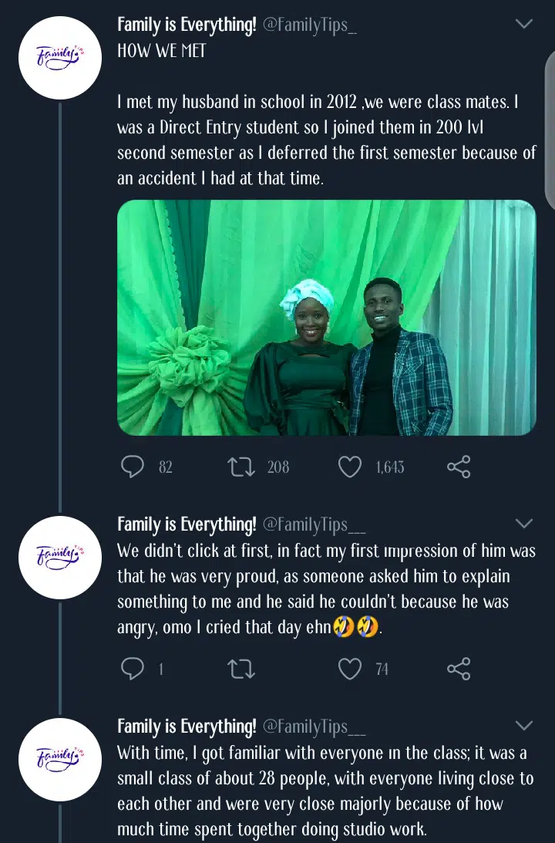Reply to the HOW WE MET tweet
Image resolution: width=555 pixels, height=843 pixels.
coord(133,467)
